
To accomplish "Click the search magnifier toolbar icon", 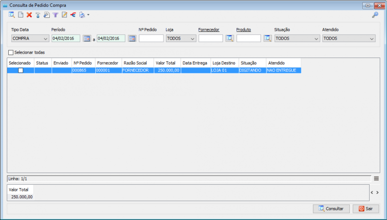I will [x=12, y=15].
